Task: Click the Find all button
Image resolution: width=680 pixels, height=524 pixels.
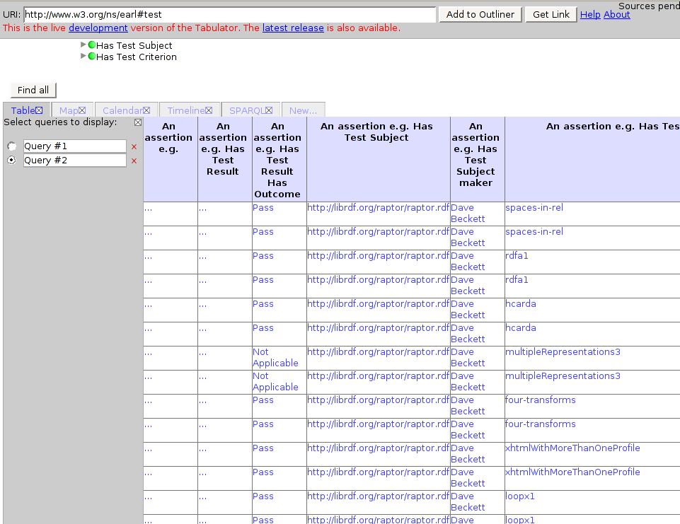Action: click(33, 90)
